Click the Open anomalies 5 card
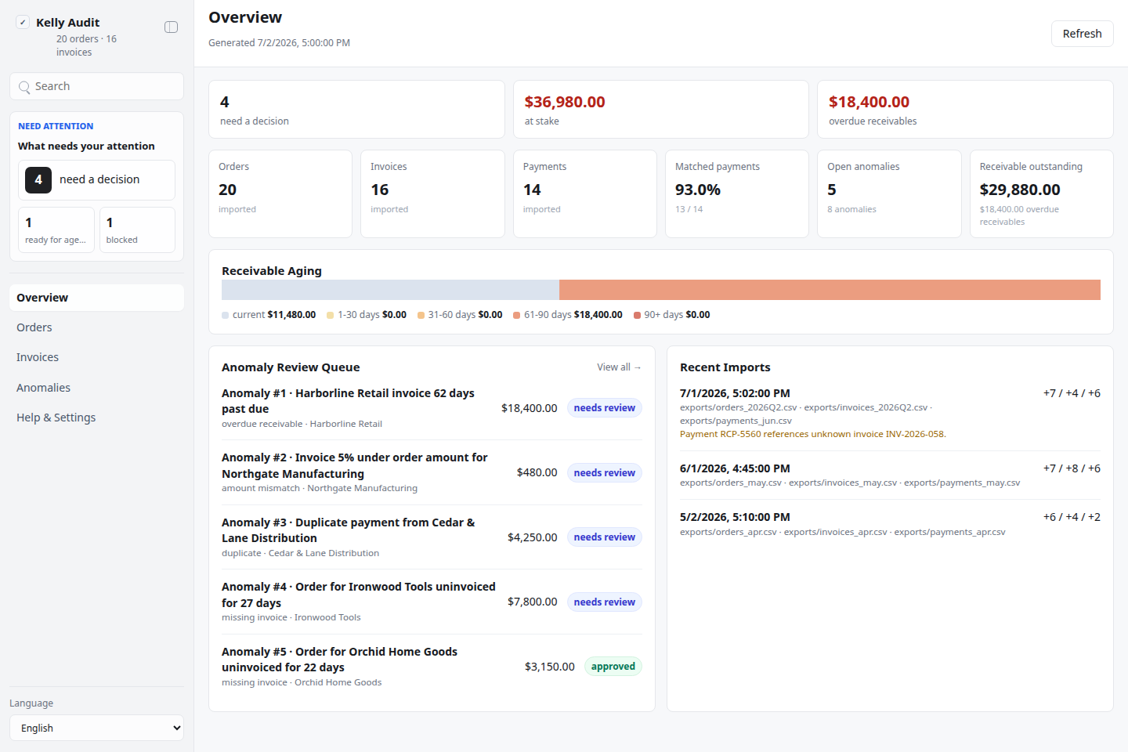 tap(889, 193)
